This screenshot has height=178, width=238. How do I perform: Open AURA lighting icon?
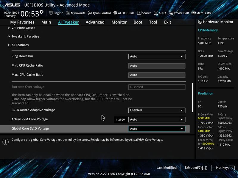coord(156,13)
